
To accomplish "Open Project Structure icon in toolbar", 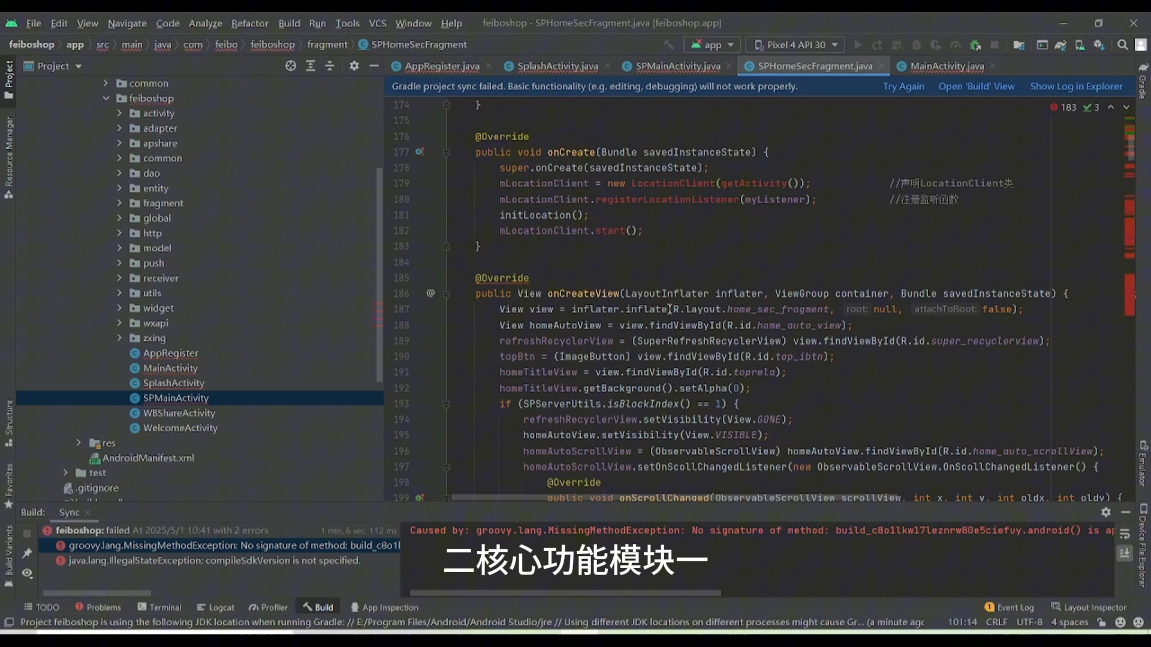I will 1019,45.
